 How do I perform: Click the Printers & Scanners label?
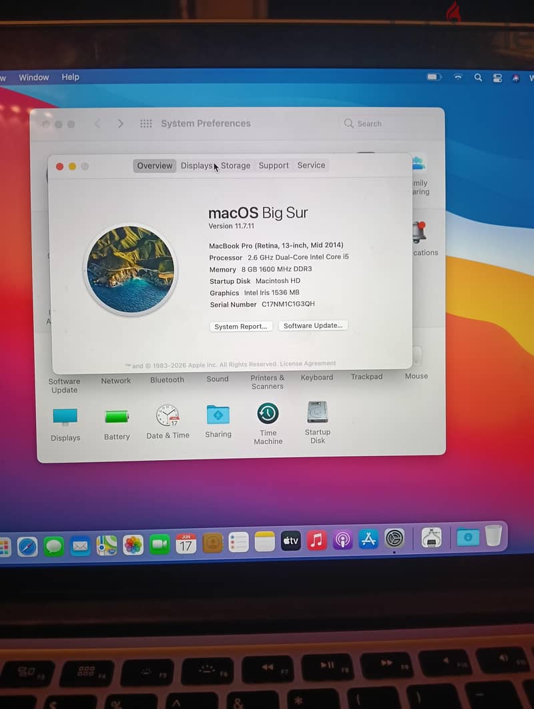coord(267,382)
